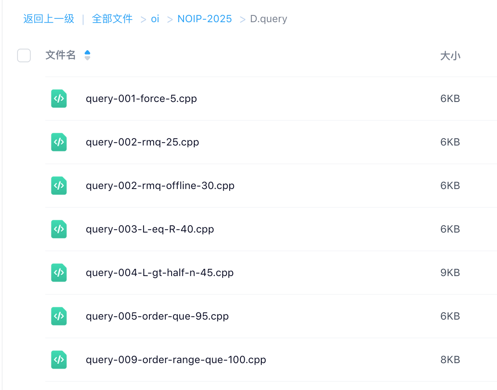This screenshot has width=497, height=390.
Task: Click the code file icon for query-004-L-gt-half-n-45.cpp
Action: coord(58,273)
